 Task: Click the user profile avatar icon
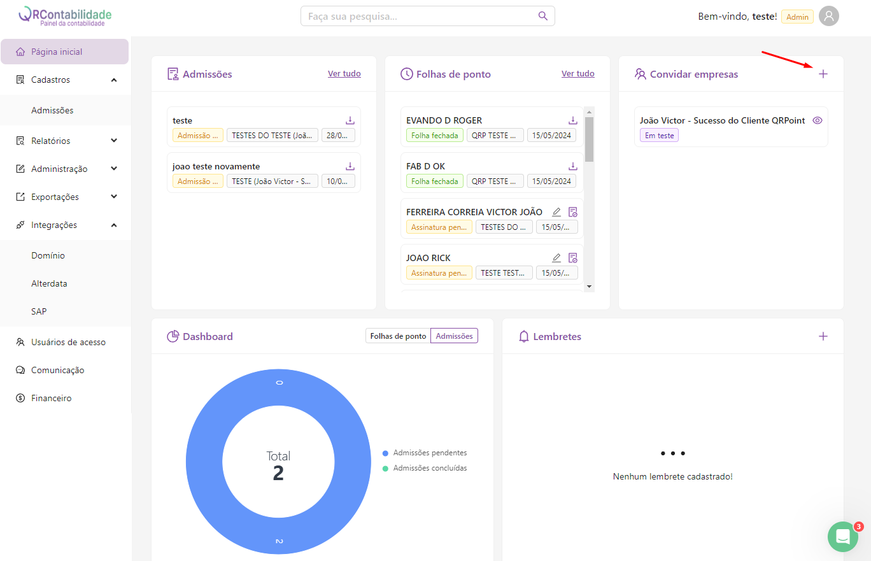tap(828, 17)
